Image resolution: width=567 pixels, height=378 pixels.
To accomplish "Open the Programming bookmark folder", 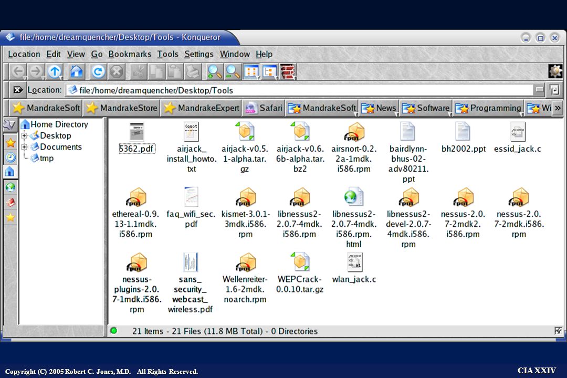I will tap(489, 108).
